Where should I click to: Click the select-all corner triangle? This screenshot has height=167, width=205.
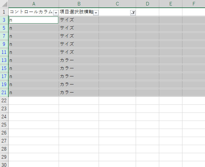pos(4,4)
